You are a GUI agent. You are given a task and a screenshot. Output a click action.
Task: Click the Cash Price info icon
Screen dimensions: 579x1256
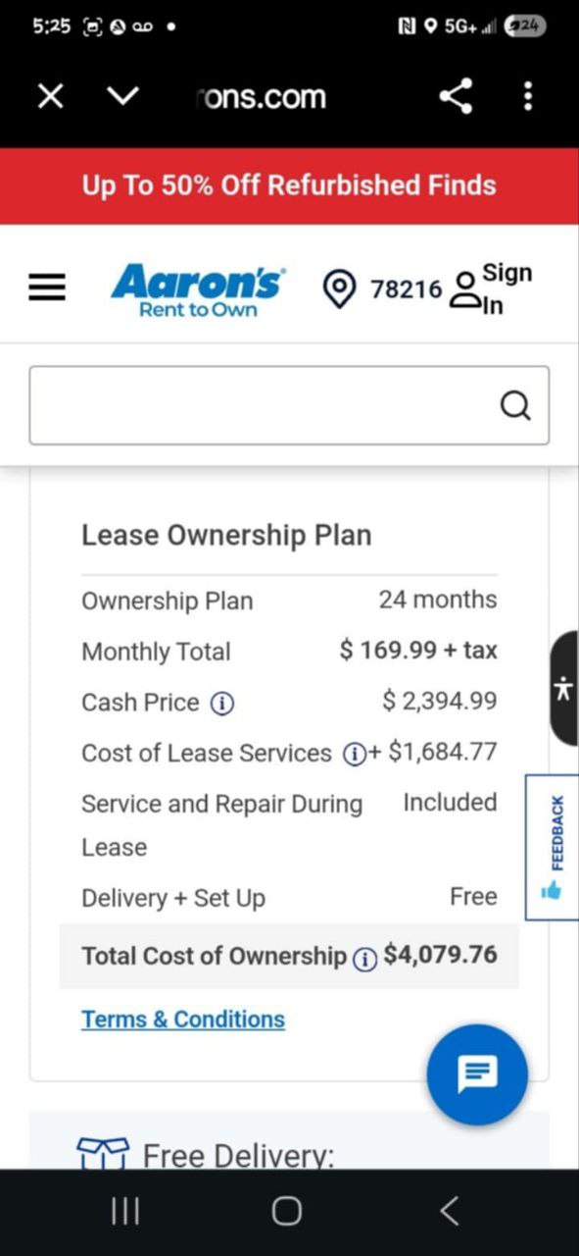pyautogui.click(x=223, y=703)
